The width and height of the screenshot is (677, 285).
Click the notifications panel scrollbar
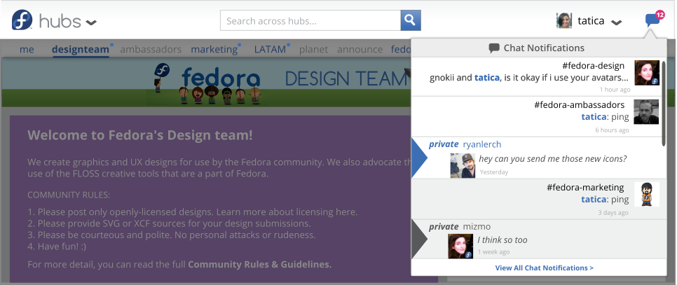click(x=664, y=104)
